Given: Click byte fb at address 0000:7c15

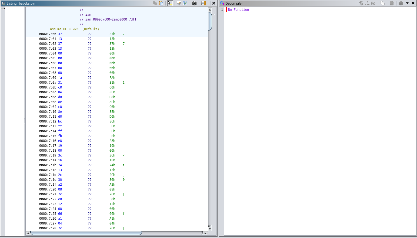Looking at the screenshot, I should (x=60, y=136).
